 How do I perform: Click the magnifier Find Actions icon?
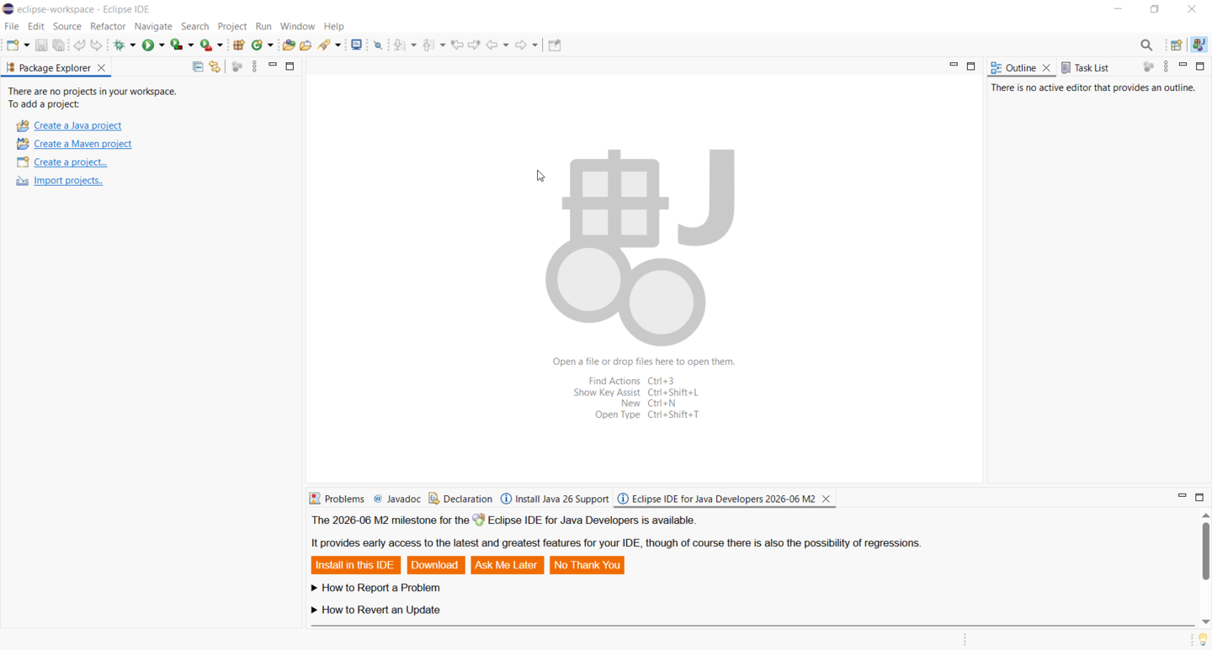pos(1147,45)
